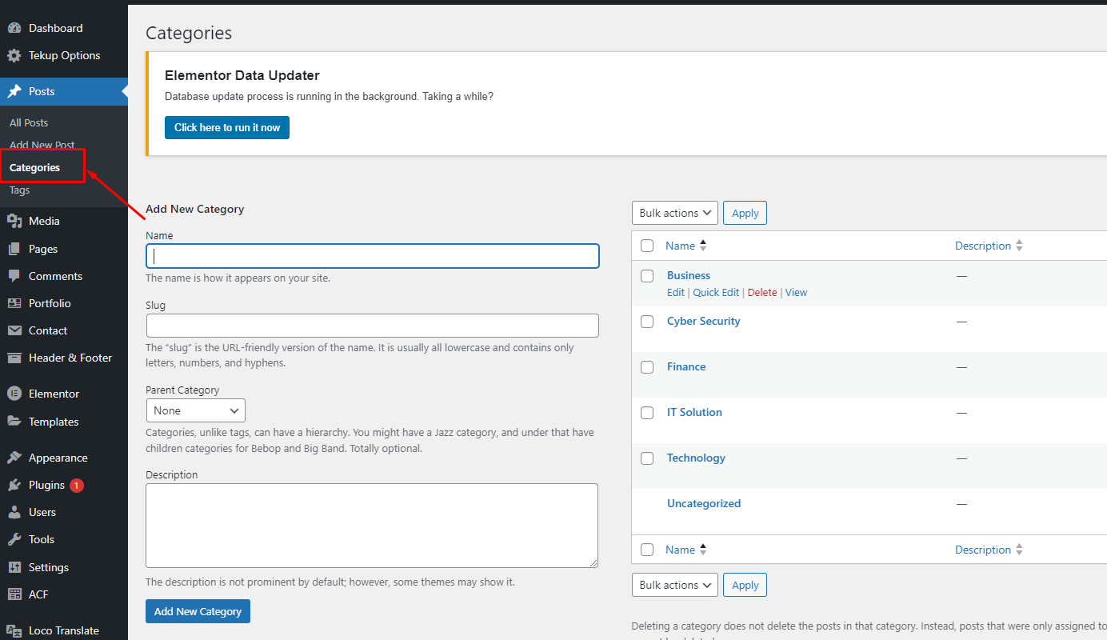Click the Portfolio icon in sidebar
This screenshot has height=640, width=1107.
tap(14, 303)
